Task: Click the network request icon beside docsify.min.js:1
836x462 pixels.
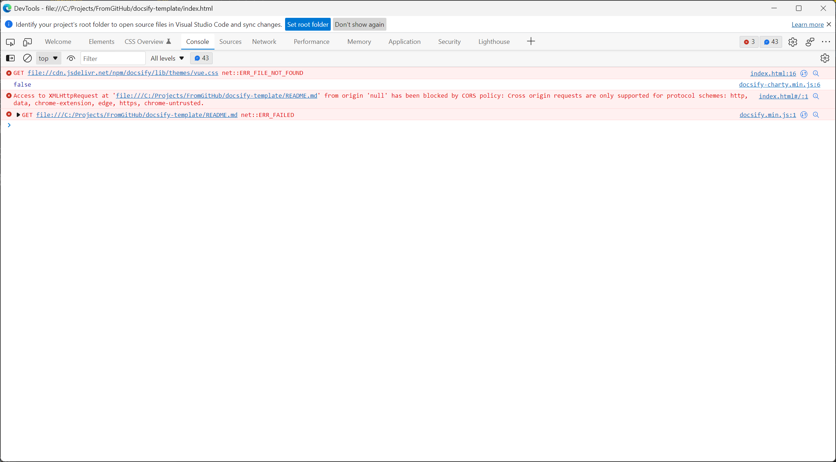Action: [x=804, y=115]
